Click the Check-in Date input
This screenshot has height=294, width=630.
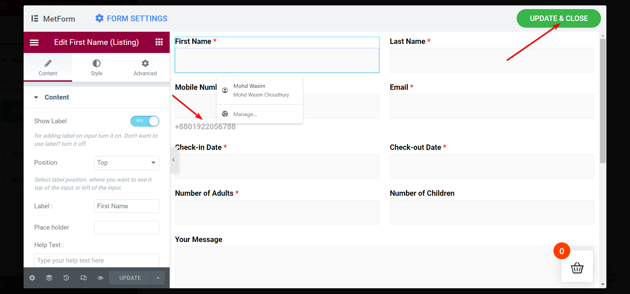277,166
